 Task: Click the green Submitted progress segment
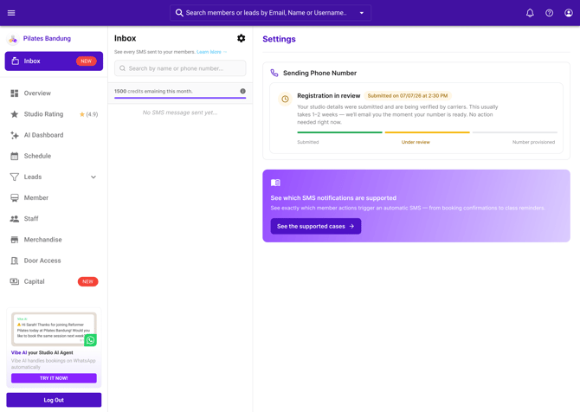339,132
